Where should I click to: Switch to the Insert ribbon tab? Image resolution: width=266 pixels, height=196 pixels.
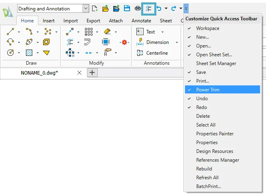point(49,21)
